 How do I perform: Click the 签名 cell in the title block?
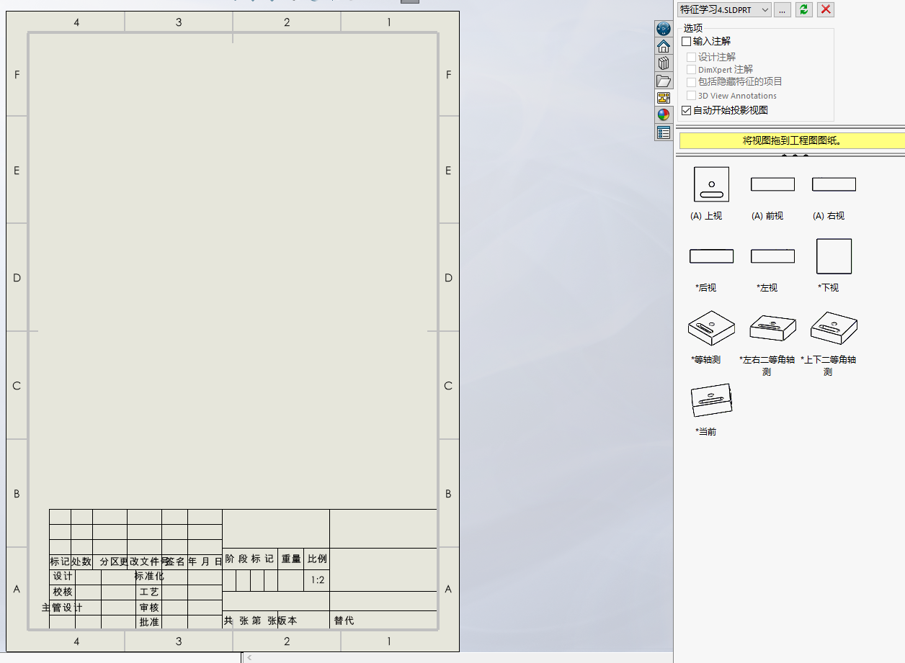[x=175, y=561]
